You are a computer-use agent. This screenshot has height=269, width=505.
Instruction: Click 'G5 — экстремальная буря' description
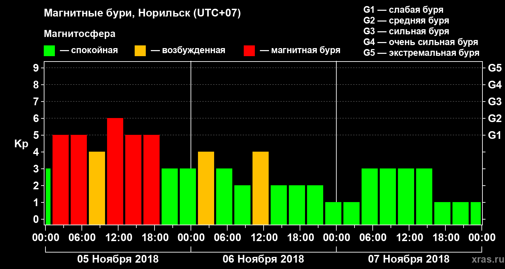click(422, 53)
